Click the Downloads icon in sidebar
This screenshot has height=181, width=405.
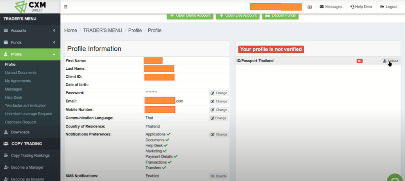[x=6, y=132]
